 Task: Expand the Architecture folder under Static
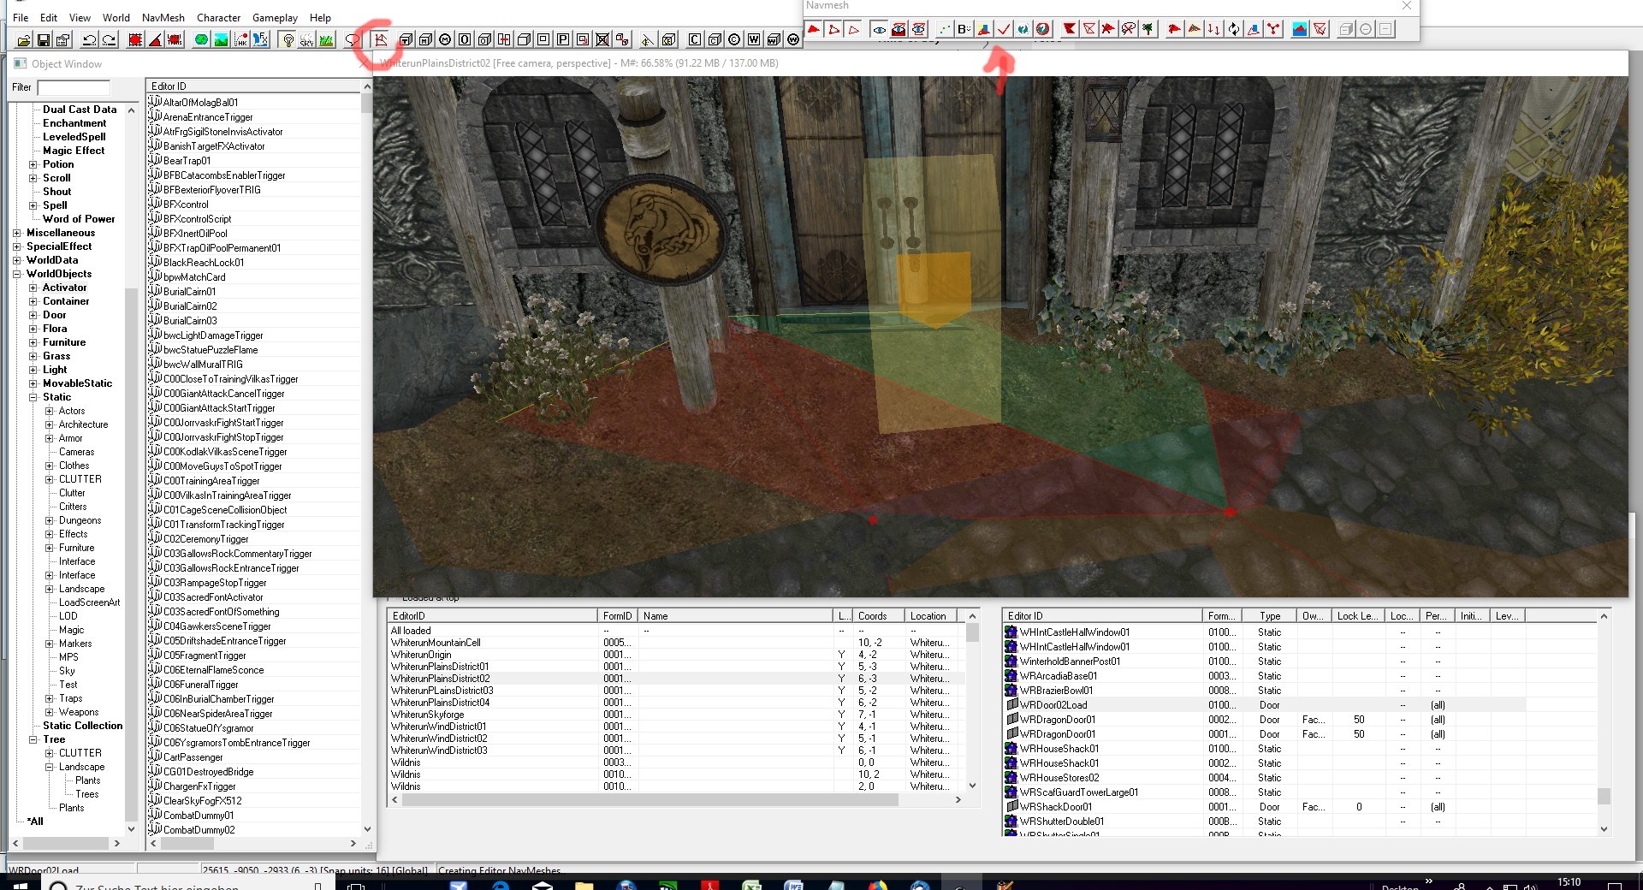pos(50,424)
